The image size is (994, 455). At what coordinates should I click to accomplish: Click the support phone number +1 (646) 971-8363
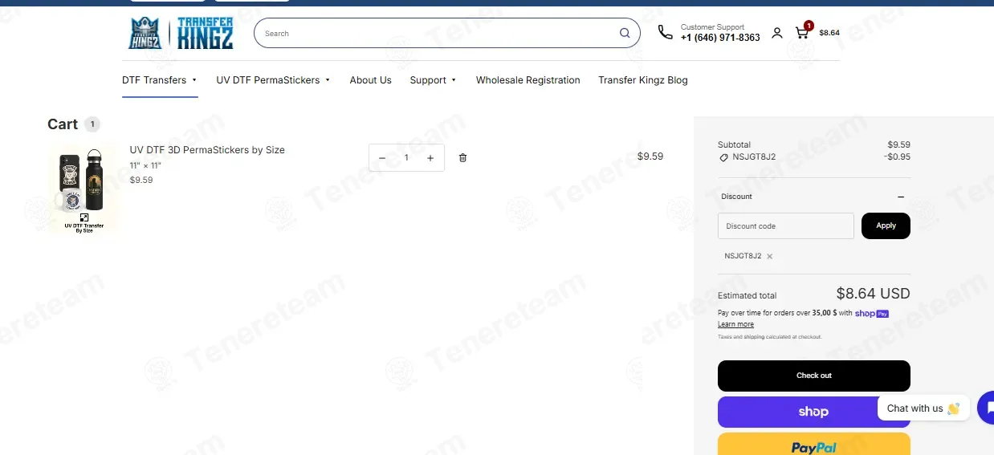pyautogui.click(x=720, y=38)
